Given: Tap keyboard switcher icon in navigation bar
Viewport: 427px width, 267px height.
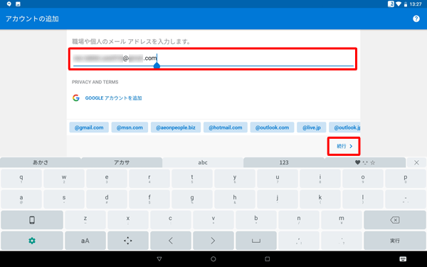Looking at the screenshot, I should tap(403, 259).
